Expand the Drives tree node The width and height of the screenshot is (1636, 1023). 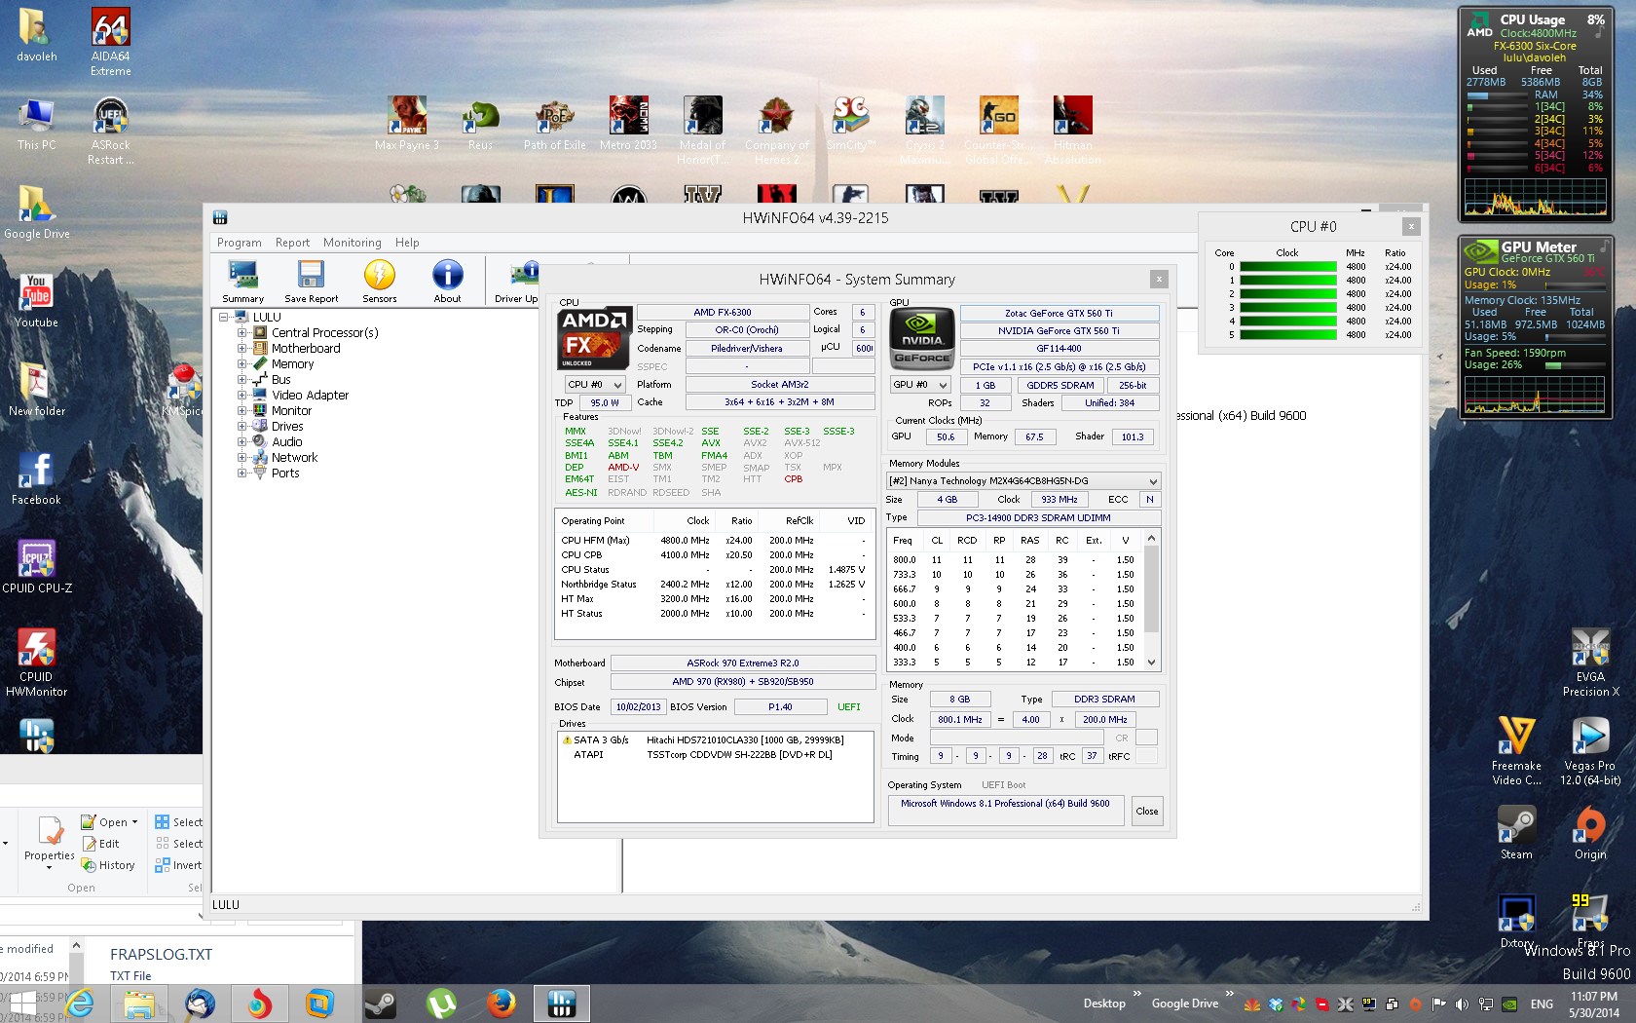242,426
